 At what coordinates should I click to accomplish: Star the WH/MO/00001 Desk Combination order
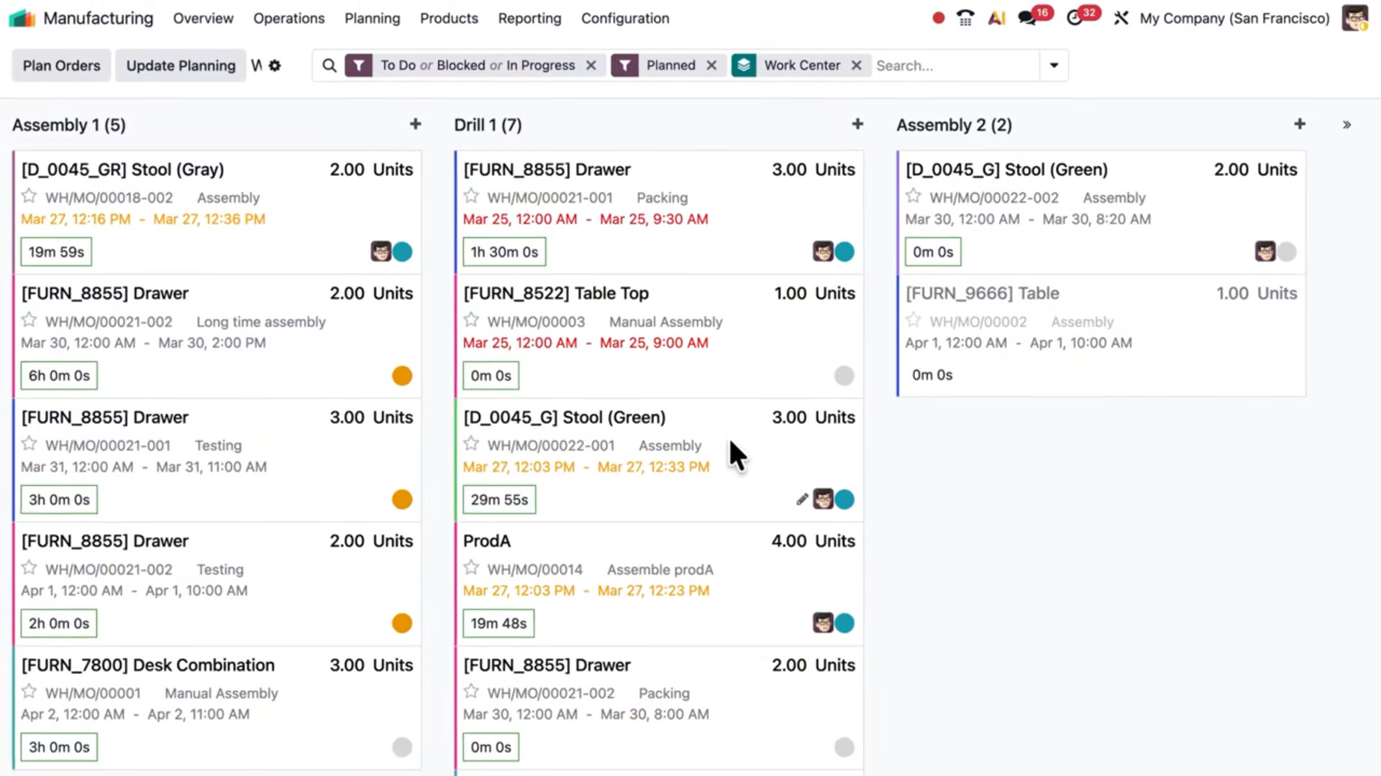pos(29,691)
